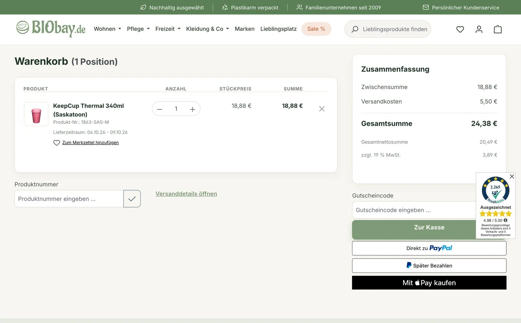Remove KeepCup Thermal from cart
Screen dimensions: 521x323
pos(322,109)
